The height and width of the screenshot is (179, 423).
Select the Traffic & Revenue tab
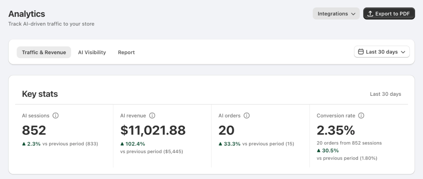[44, 52]
